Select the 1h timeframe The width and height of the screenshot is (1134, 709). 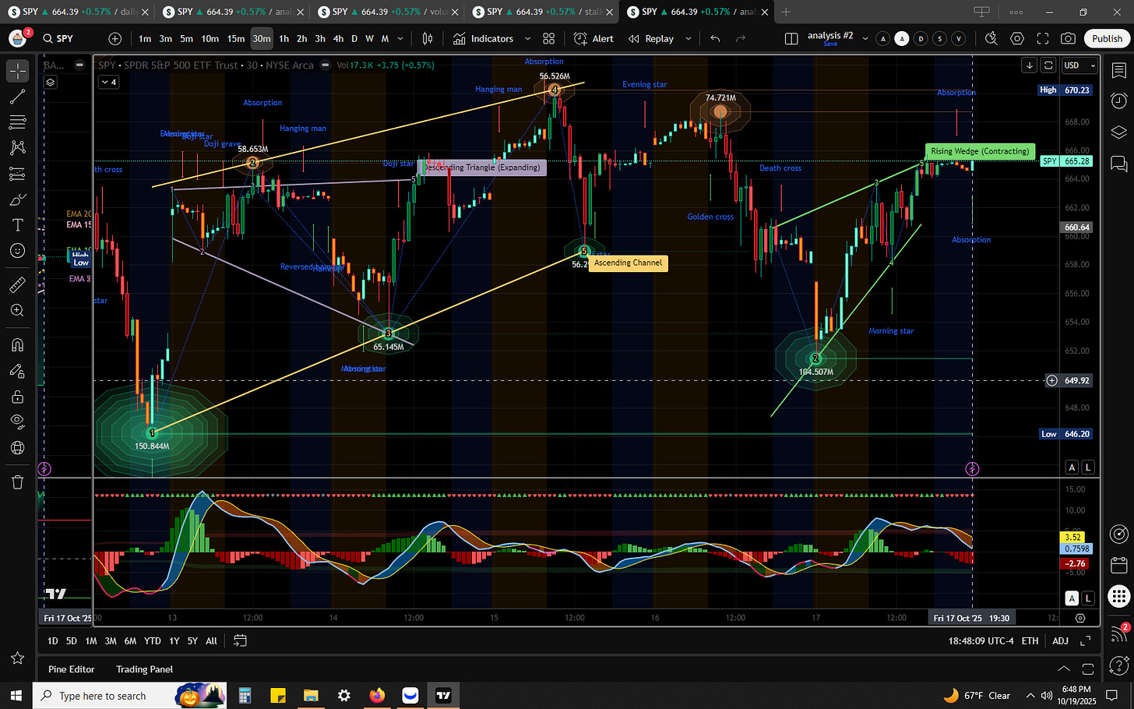tap(283, 39)
